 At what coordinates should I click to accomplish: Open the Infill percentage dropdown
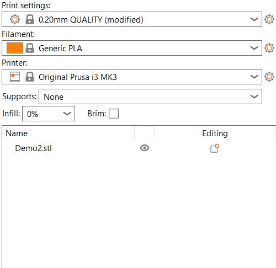click(x=49, y=114)
